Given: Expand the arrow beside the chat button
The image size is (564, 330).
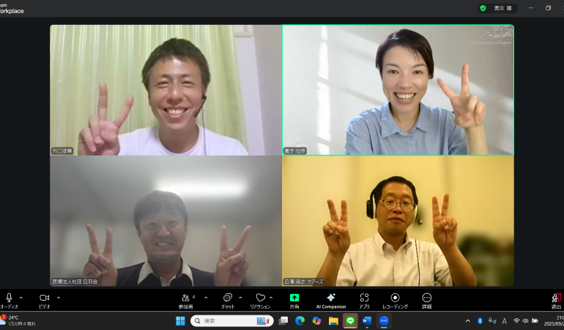Looking at the screenshot, I should point(240,298).
